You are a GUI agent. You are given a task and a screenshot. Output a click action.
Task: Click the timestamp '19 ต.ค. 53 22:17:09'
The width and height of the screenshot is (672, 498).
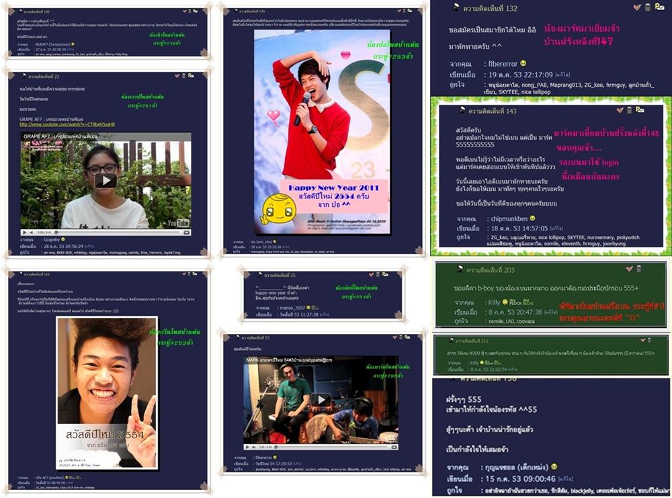coord(521,75)
